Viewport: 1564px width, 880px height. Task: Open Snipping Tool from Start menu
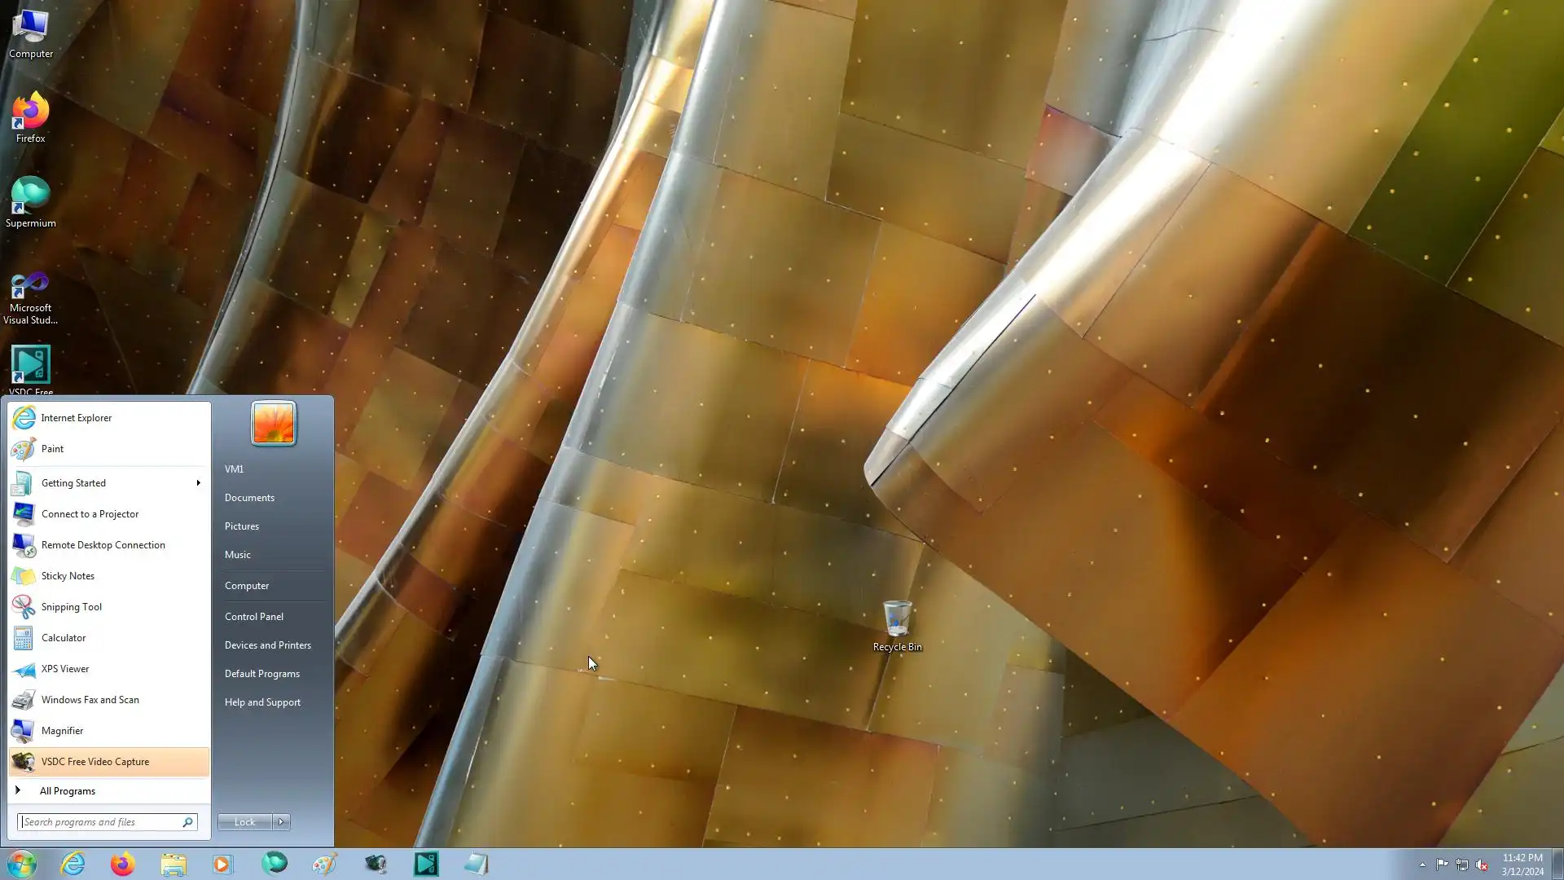point(71,607)
